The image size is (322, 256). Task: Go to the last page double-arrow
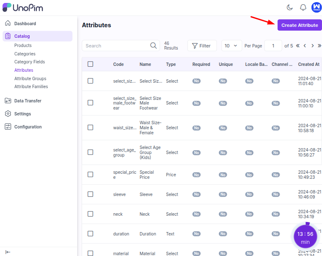pos(319,46)
